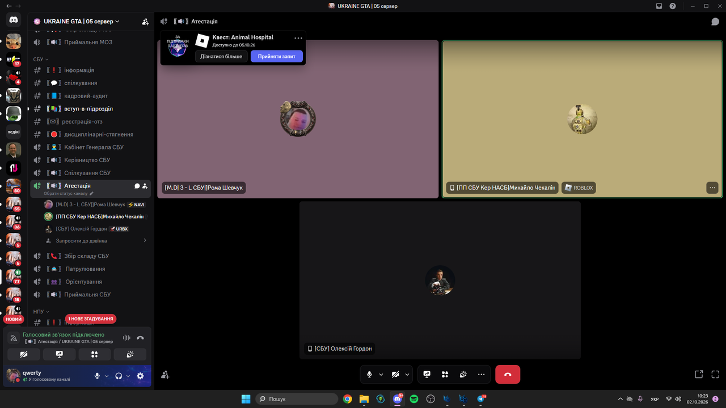Collapse the СБУ channel category
726x408 pixels.
(x=41, y=59)
